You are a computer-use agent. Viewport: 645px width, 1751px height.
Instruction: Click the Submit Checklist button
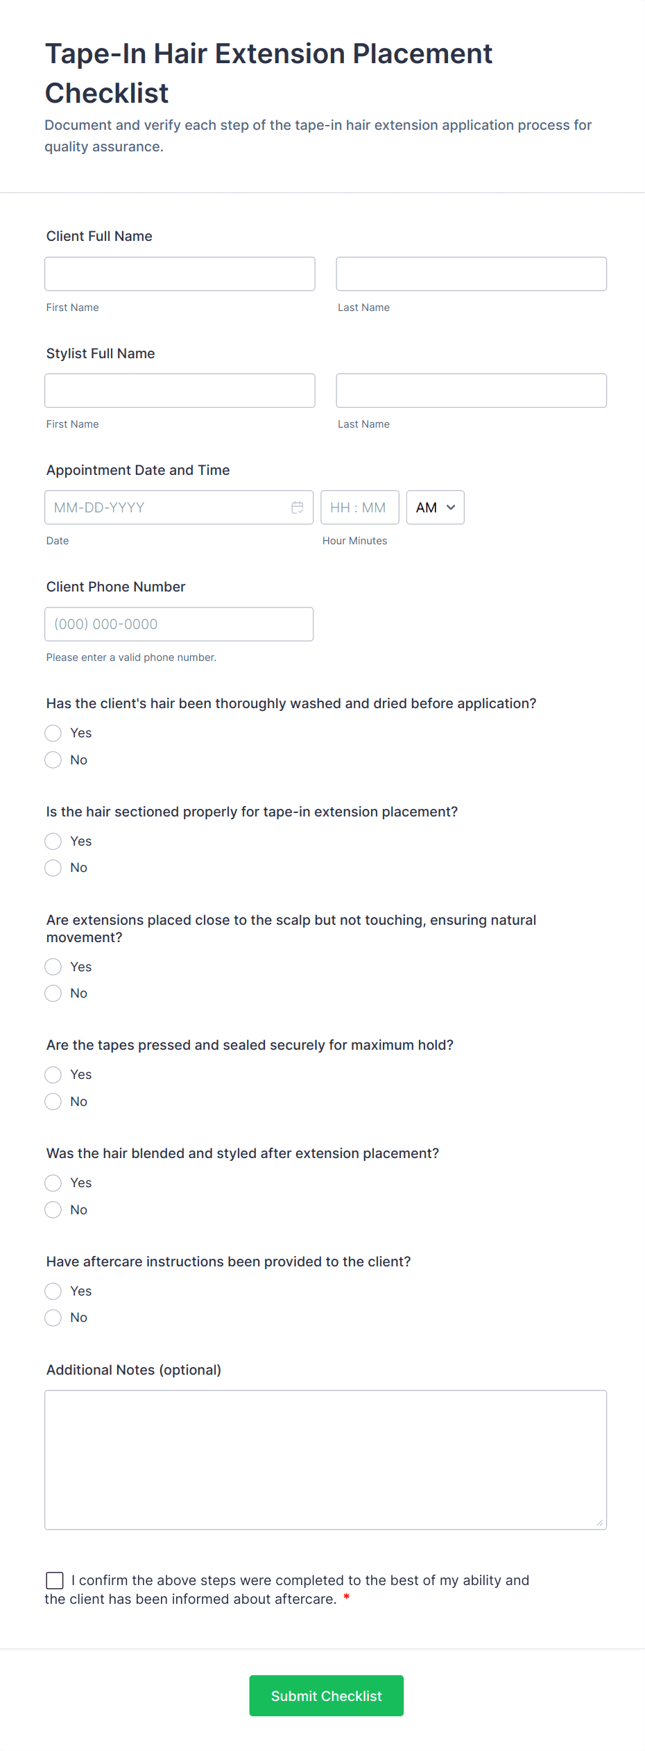click(x=327, y=1695)
